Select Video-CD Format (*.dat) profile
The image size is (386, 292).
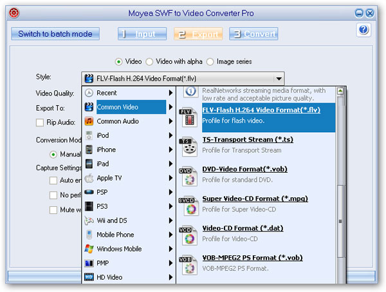243,228
